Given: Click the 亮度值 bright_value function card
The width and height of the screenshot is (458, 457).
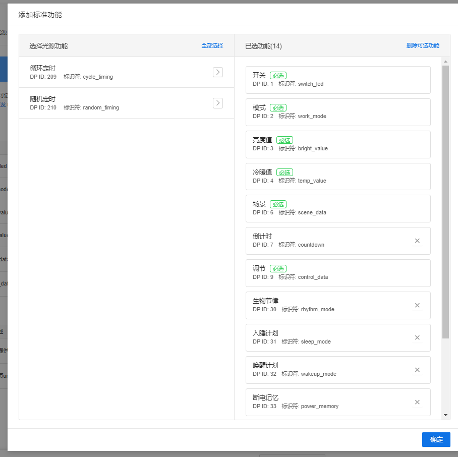Looking at the screenshot, I should (x=338, y=144).
